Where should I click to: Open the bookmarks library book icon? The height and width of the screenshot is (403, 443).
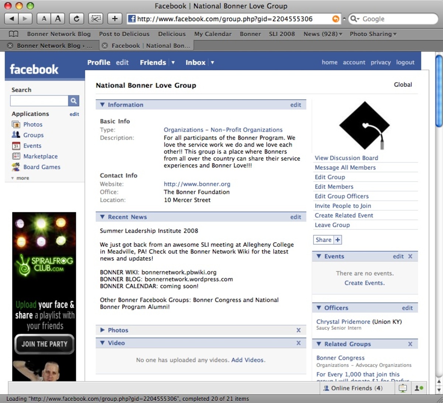click(13, 34)
